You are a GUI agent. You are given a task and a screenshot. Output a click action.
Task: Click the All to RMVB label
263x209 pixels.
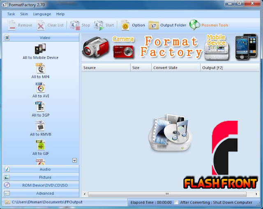[41, 134]
